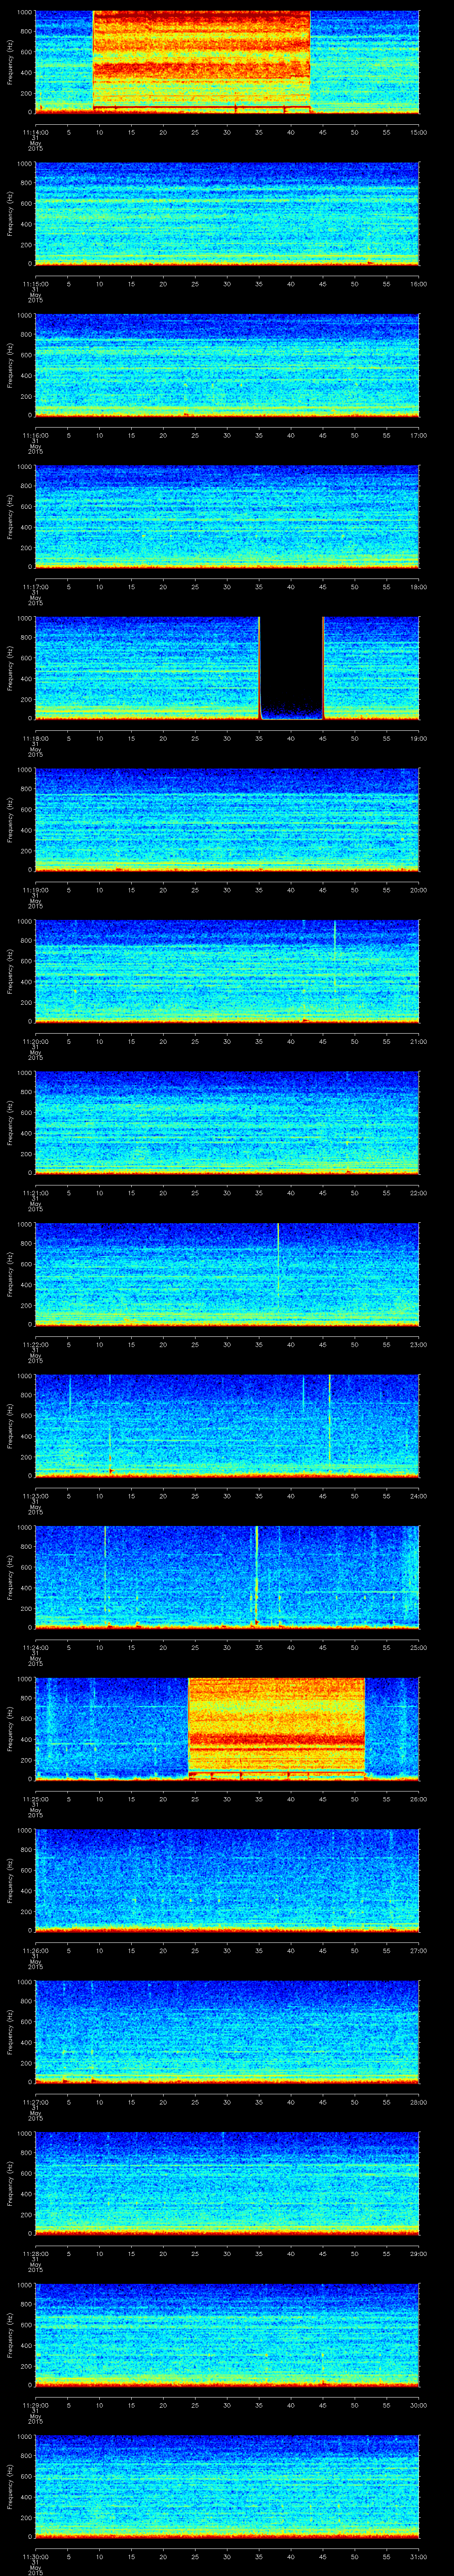Viewport: 454px width, 2576px height.
Task: Click the black data gap in 11:18:00 spectrogram
Action: point(291,668)
